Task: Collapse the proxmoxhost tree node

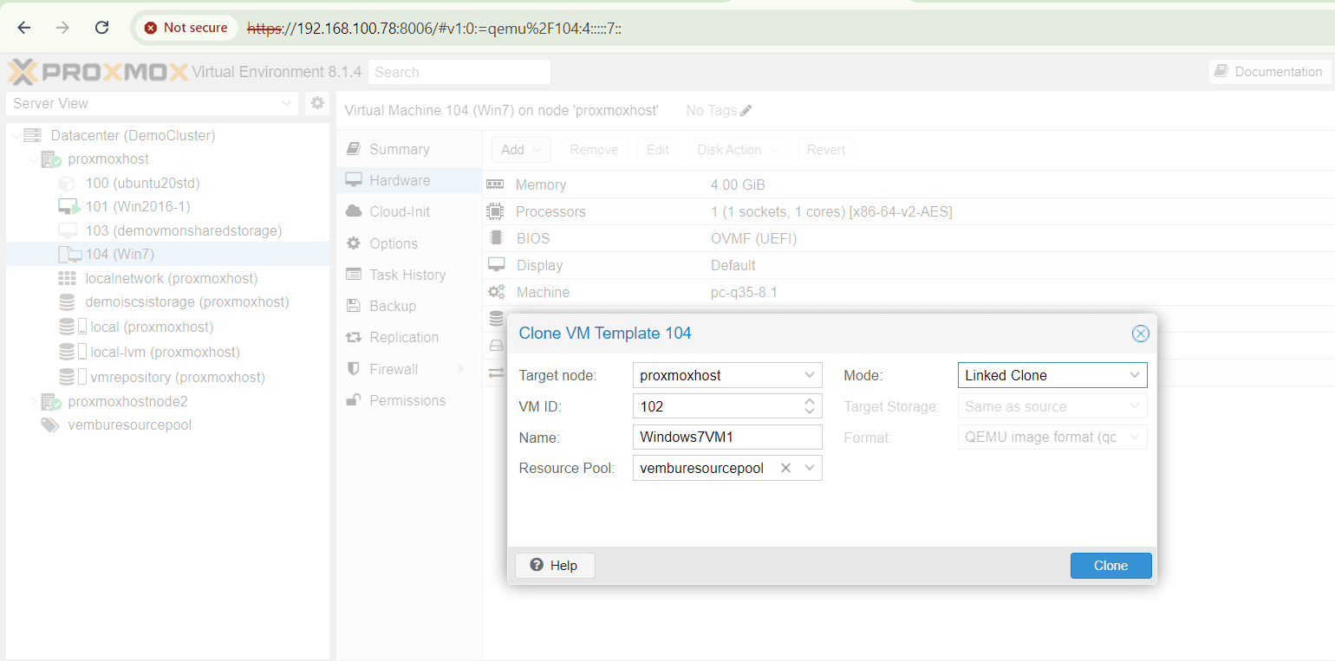Action: 34,160
